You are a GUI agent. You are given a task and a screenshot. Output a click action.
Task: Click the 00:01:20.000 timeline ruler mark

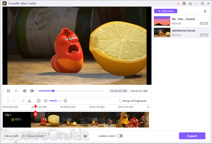click(126, 107)
